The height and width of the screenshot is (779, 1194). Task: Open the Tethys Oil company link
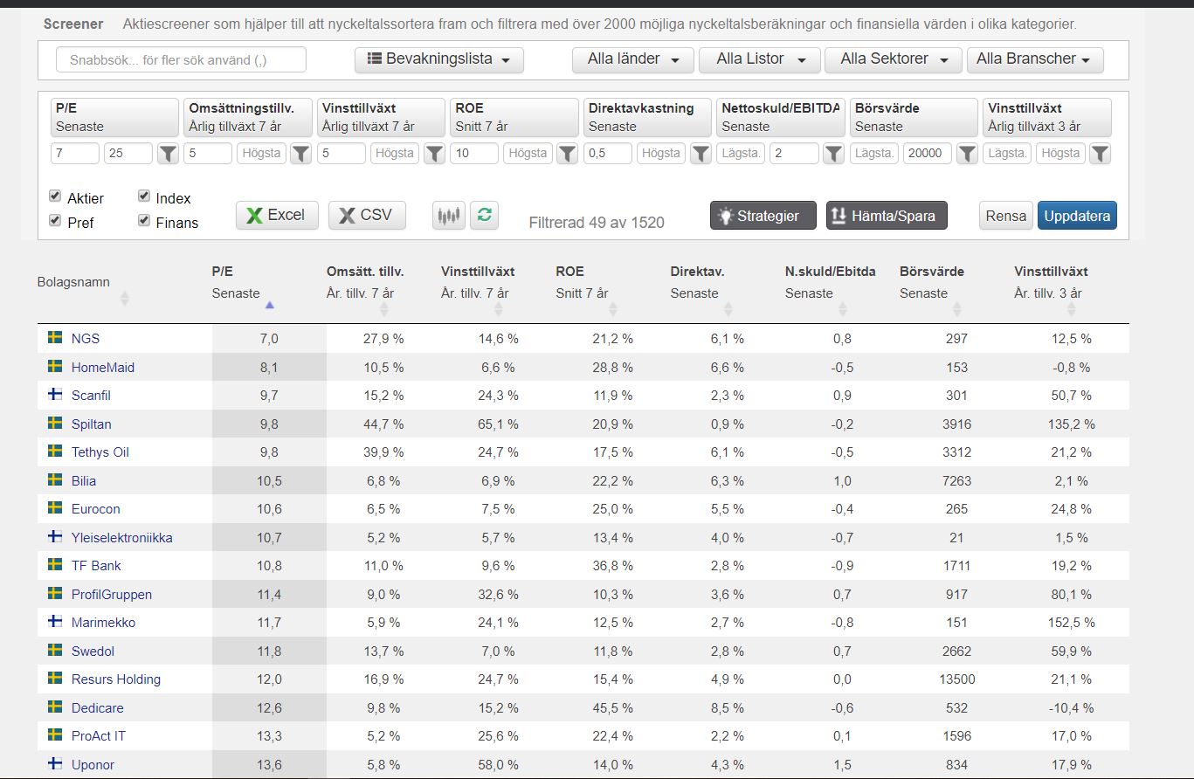pos(100,452)
